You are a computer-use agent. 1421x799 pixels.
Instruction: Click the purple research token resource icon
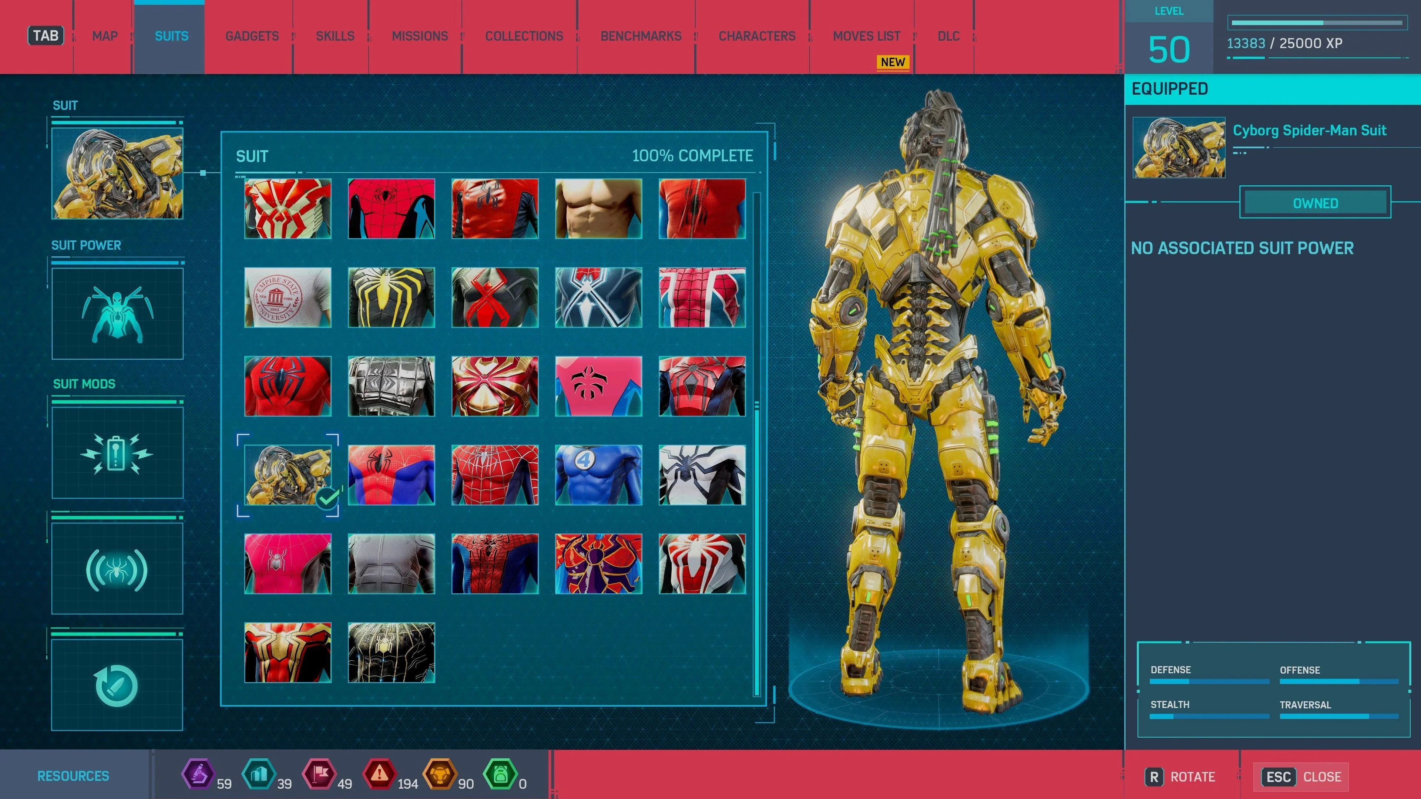pyautogui.click(x=198, y=774)
